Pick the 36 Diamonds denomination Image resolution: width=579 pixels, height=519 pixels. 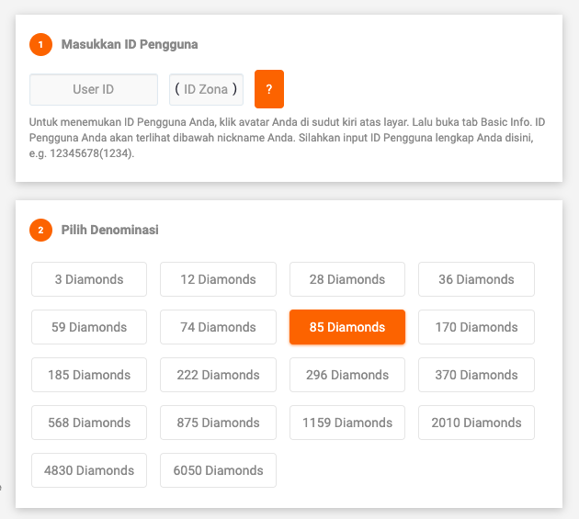tap(476, 279)
